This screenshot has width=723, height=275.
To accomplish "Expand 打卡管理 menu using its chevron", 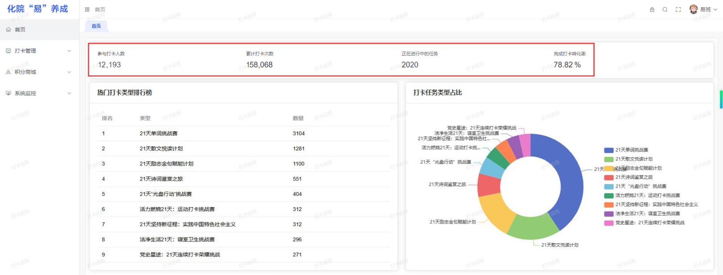I will pyautogui.click(x=69, y=51).
